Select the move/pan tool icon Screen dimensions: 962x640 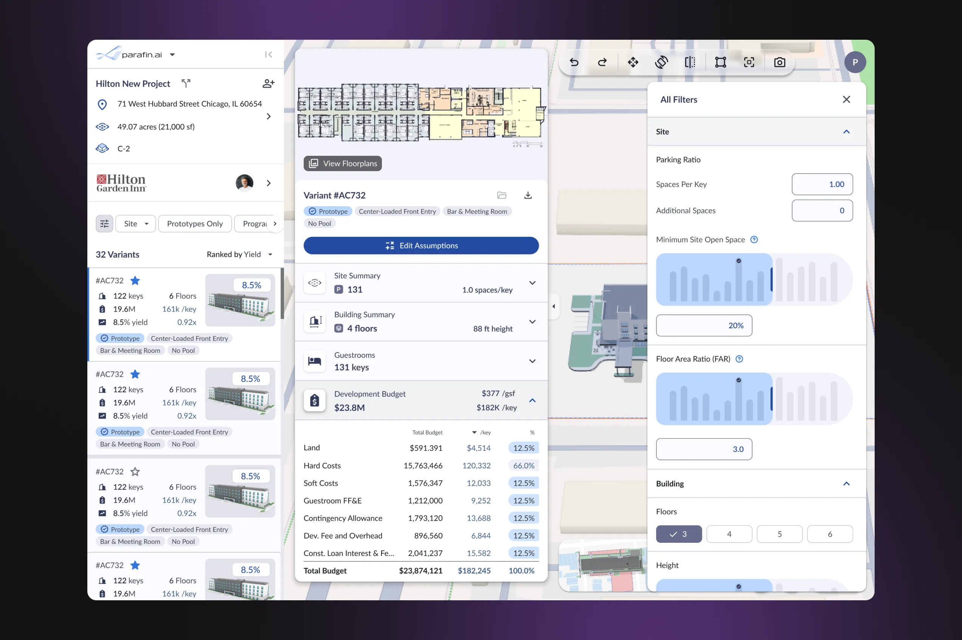633,62
